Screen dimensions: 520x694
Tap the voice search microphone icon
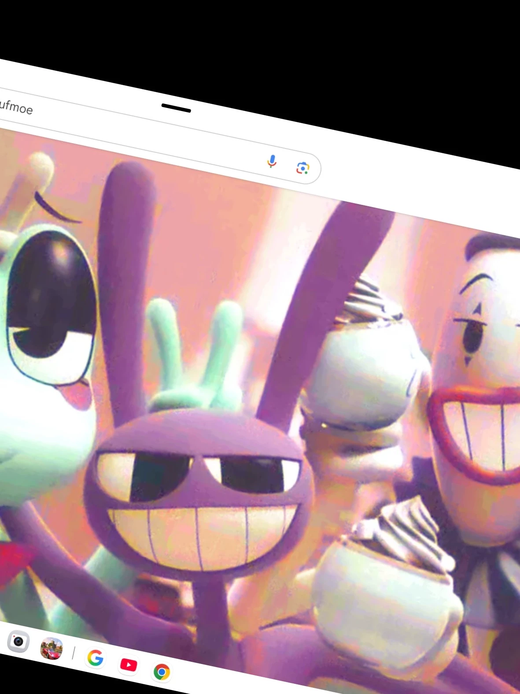(x=272, y=161)
